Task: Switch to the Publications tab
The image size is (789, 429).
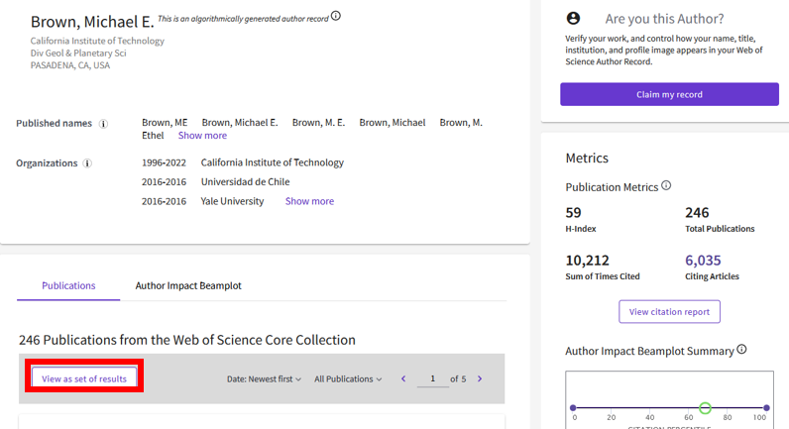Action: click(68, 285)
